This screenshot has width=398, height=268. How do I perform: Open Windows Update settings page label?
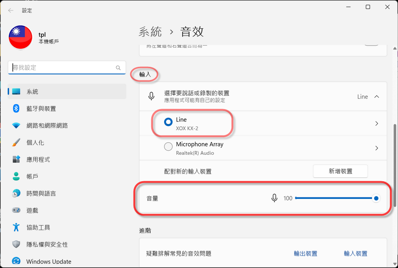click(x=49, y=262)
